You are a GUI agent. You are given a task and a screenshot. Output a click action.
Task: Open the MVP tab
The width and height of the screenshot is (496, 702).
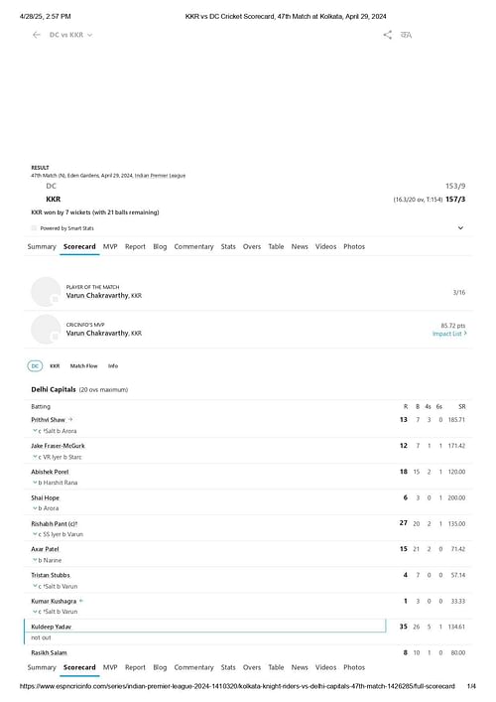tap(110, 246)
